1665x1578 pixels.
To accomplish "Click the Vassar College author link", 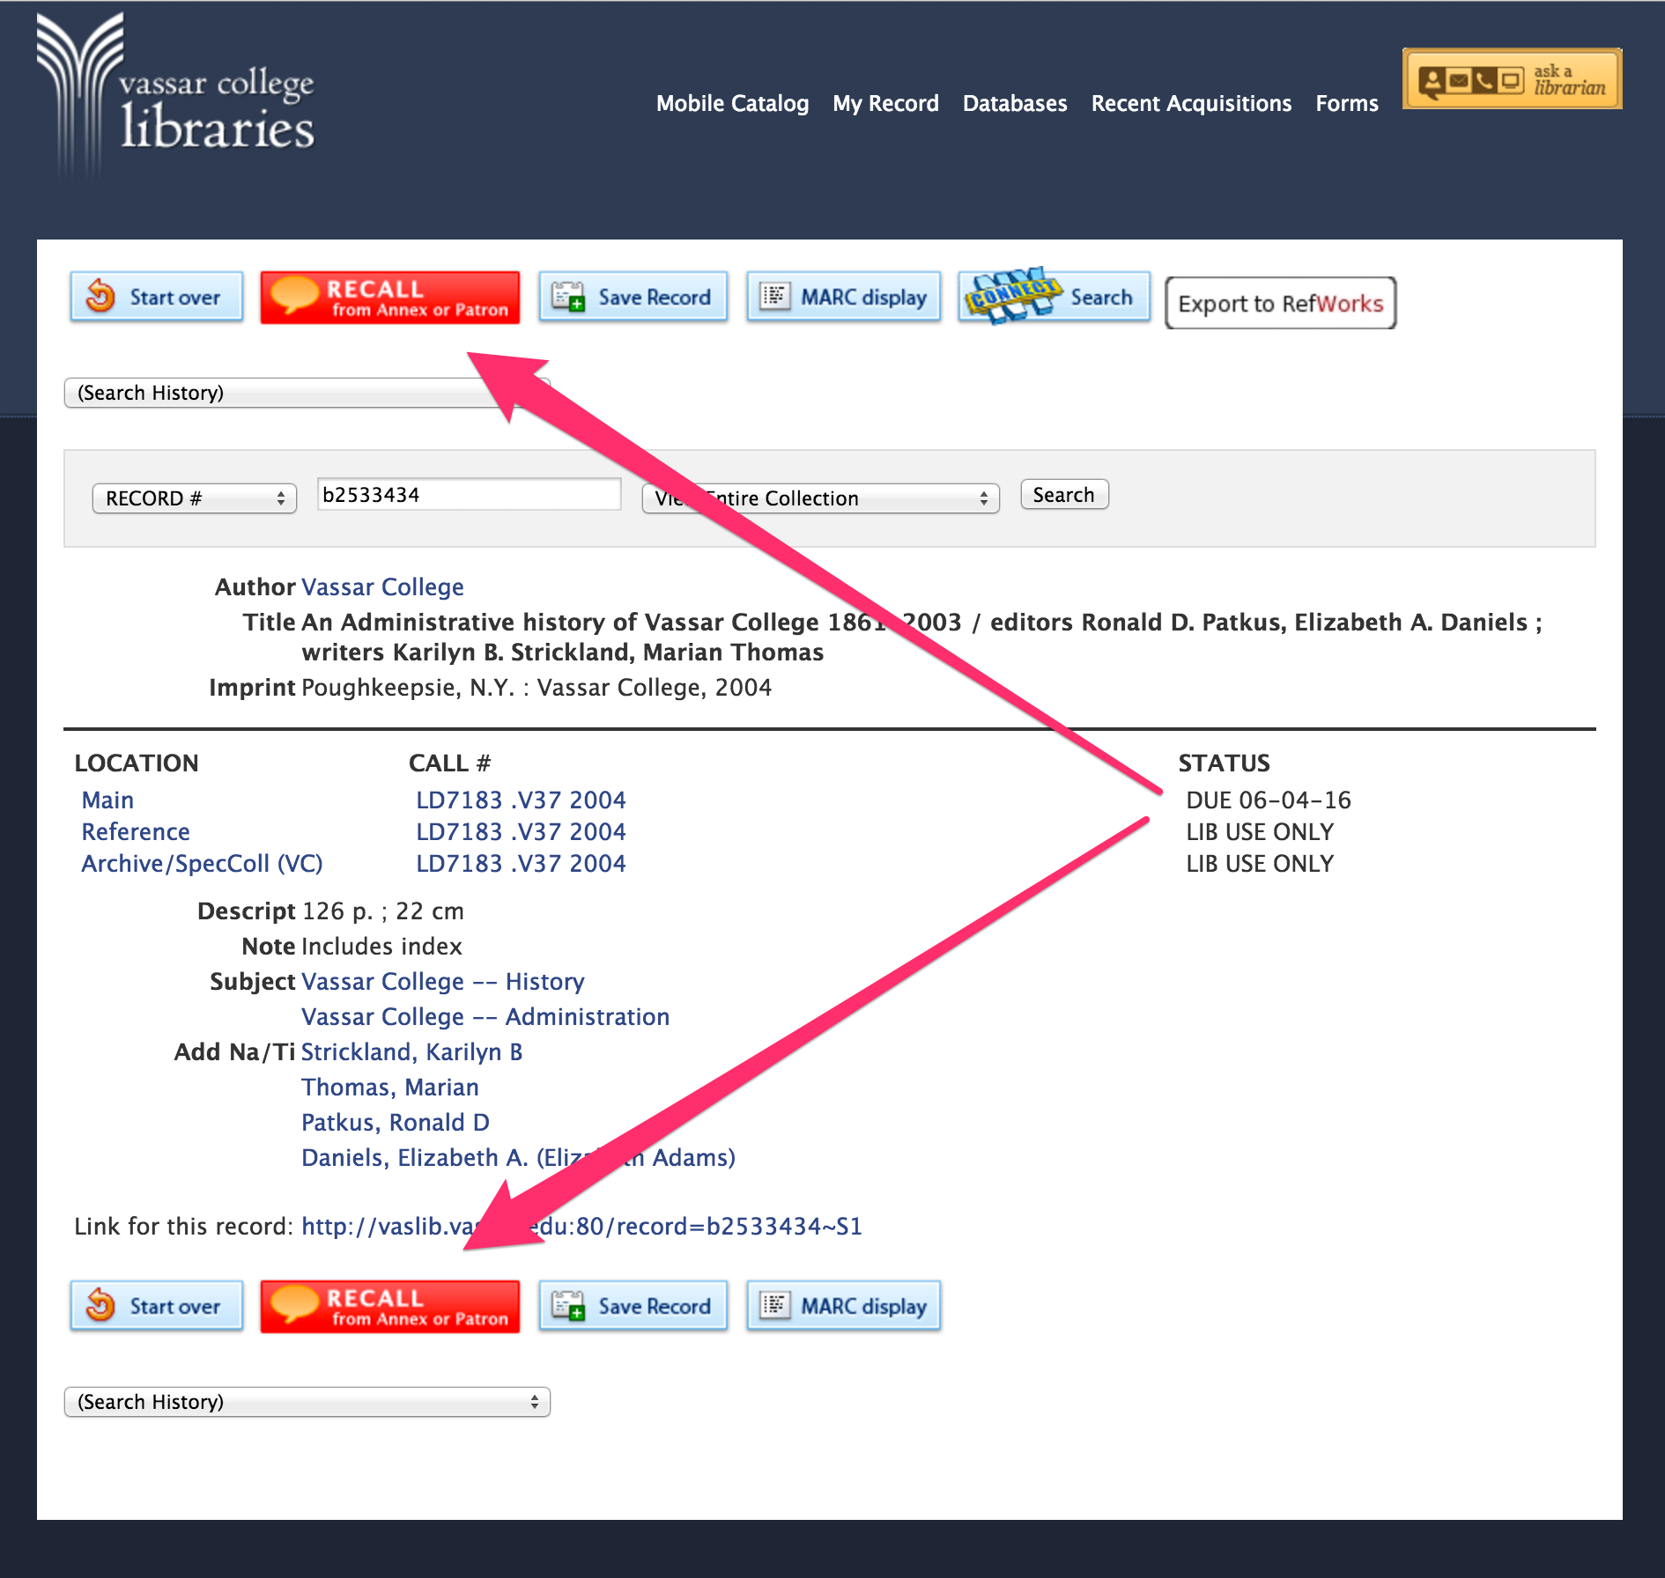I will [382, 587].
